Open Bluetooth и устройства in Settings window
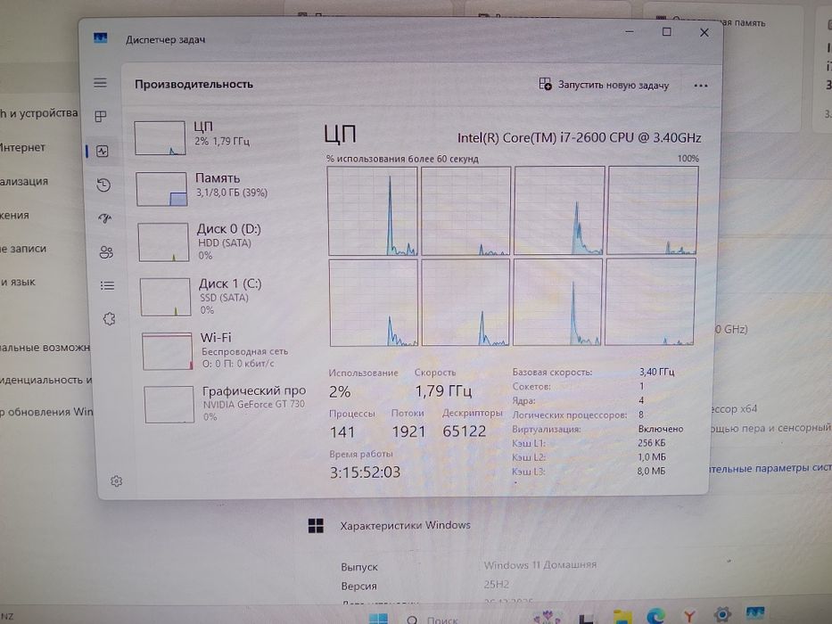The height and width of the screenshot is (624, 832). tap(38, 113)
